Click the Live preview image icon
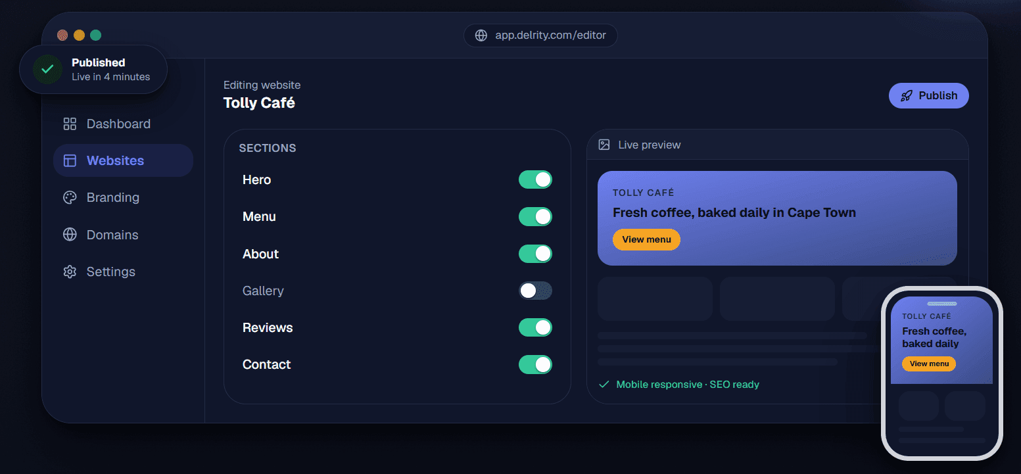1021x474 pixels. 604,145
